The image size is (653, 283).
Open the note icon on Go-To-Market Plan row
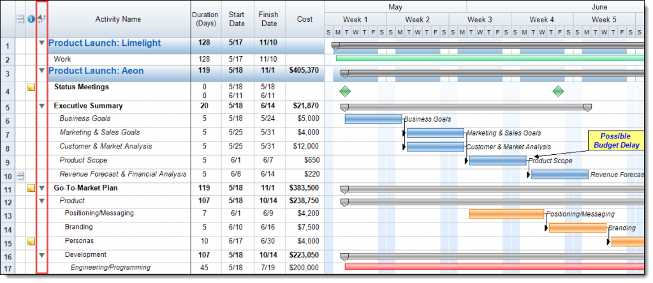tap(31, 189)
